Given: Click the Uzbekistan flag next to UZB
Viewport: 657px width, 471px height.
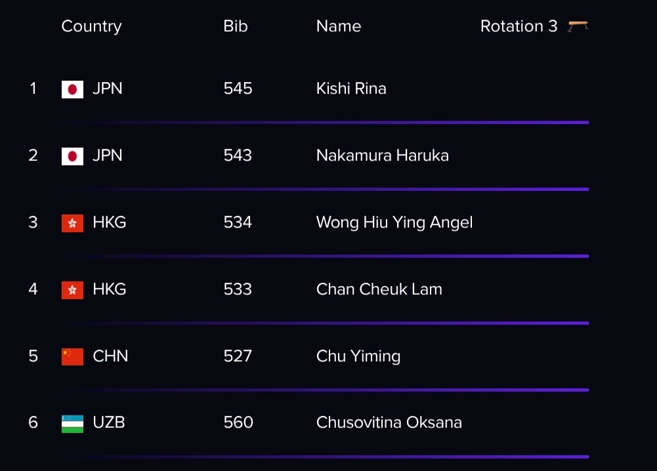Looking at the screenshot, I should click(x=72, y=424).
